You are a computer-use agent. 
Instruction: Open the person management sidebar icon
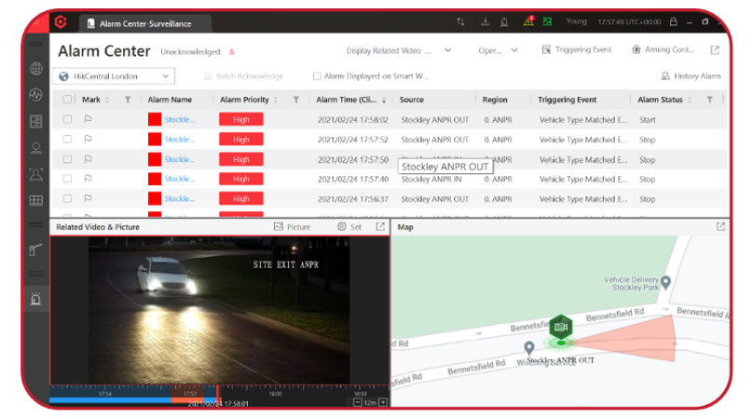click(x=36, y=147)
